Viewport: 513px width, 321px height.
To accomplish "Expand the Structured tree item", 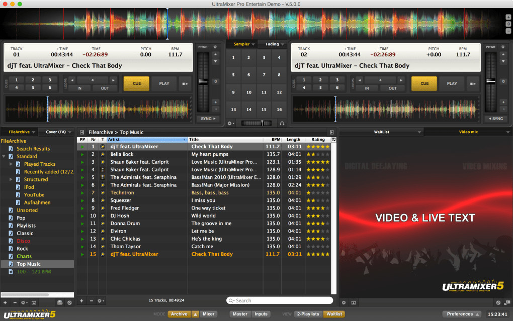I will pos(11,179).
